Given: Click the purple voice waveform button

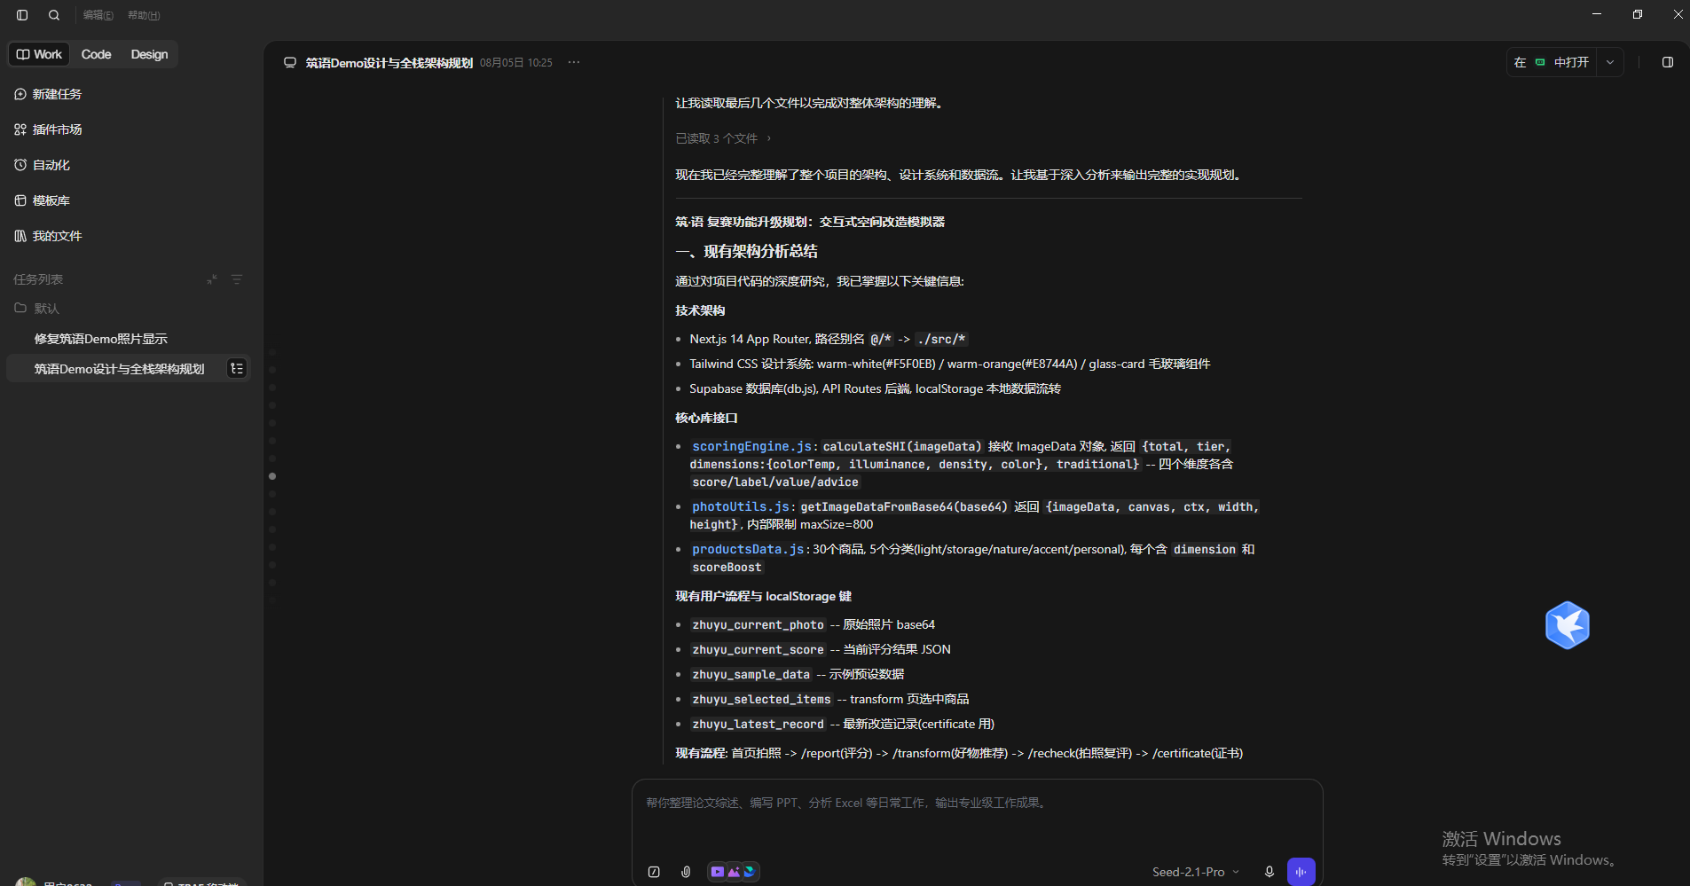Looking at the screenshot, I should point(1301,872).
